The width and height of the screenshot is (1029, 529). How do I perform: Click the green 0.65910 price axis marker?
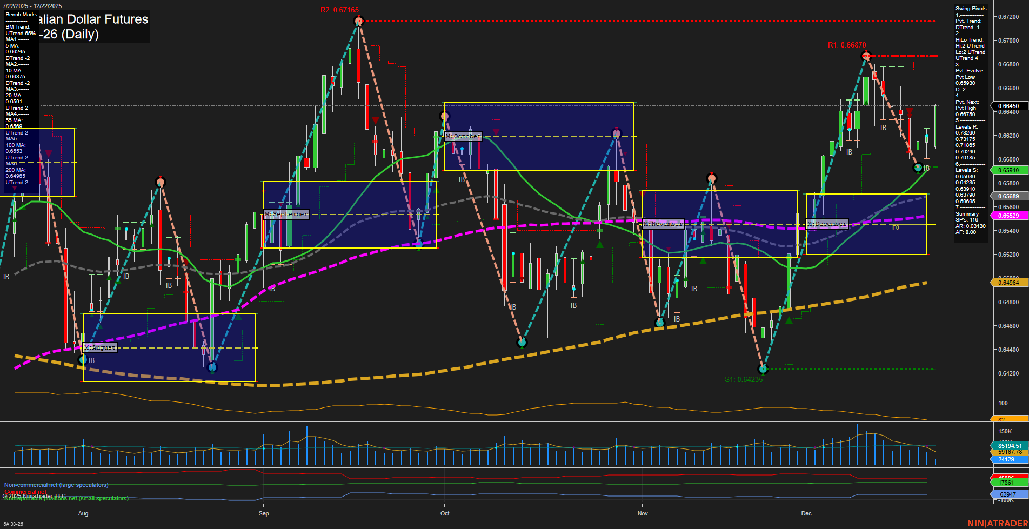(1008, 170)
